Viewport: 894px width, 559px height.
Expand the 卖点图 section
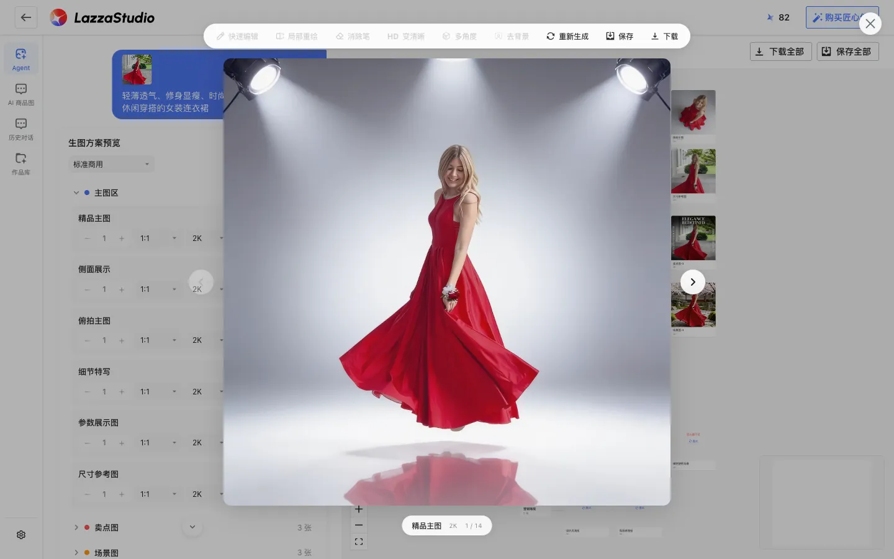point(76,527)
